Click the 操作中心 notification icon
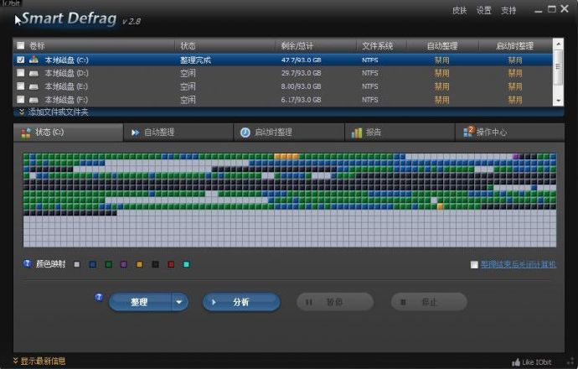Image resolution: width=578 pixels, height=369 pixels. click(467, 132)
